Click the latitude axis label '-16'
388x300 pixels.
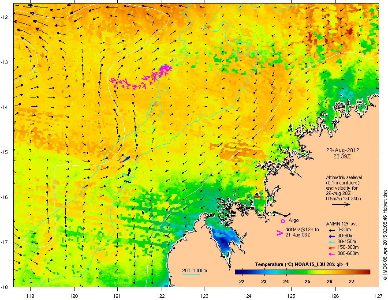coord(5,197)
